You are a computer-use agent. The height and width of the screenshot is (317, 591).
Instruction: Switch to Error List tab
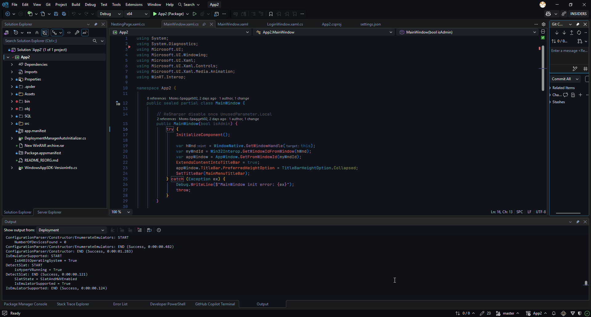pyautogui.click(x=120, y=304)
